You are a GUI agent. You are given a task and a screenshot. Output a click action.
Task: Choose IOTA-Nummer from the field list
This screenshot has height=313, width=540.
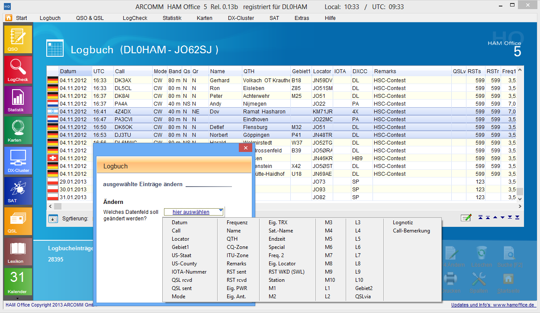pyautogui.click(x=189, y=272)
